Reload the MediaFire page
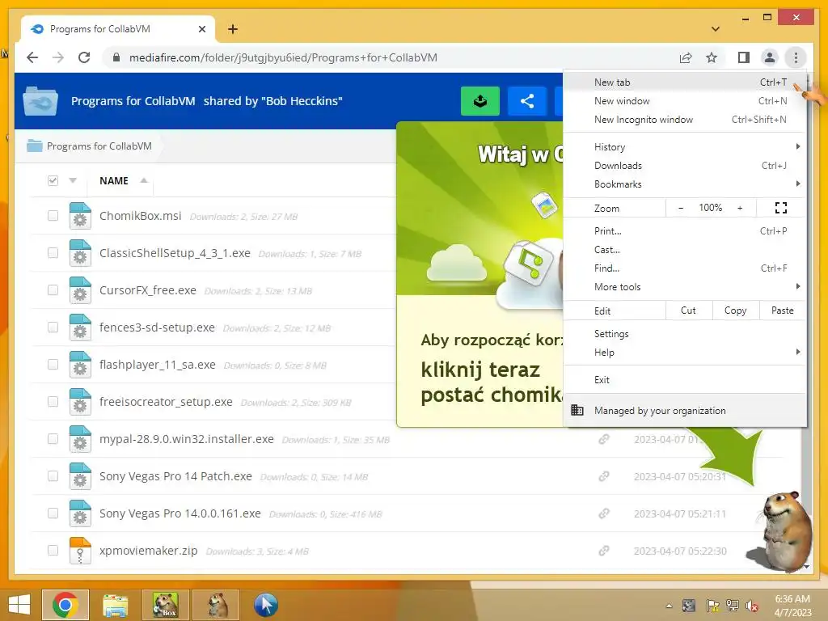 click(84, 57)
